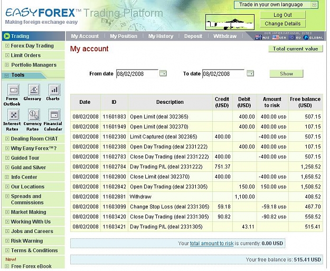Select free balance 1,658.52 cell
Screen dimensions: 330x271
coord(305,177)
